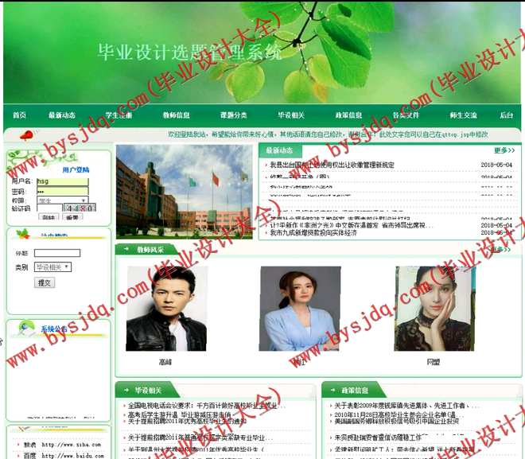Click the campus building photo
Image resolution: width=525 pixels, height=459 pixels.
(185, 192)
